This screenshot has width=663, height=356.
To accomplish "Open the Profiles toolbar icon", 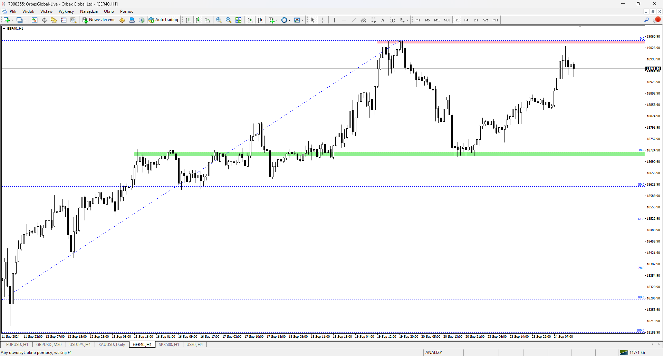I will (x=20, y=20).
